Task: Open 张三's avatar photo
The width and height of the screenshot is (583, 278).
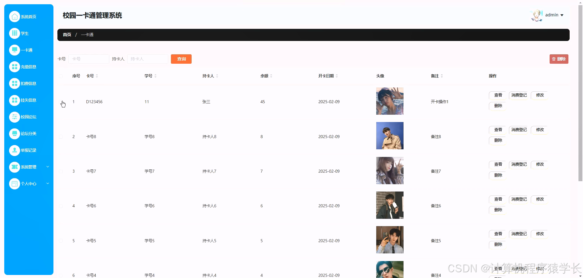Action: tap(390, 101)
